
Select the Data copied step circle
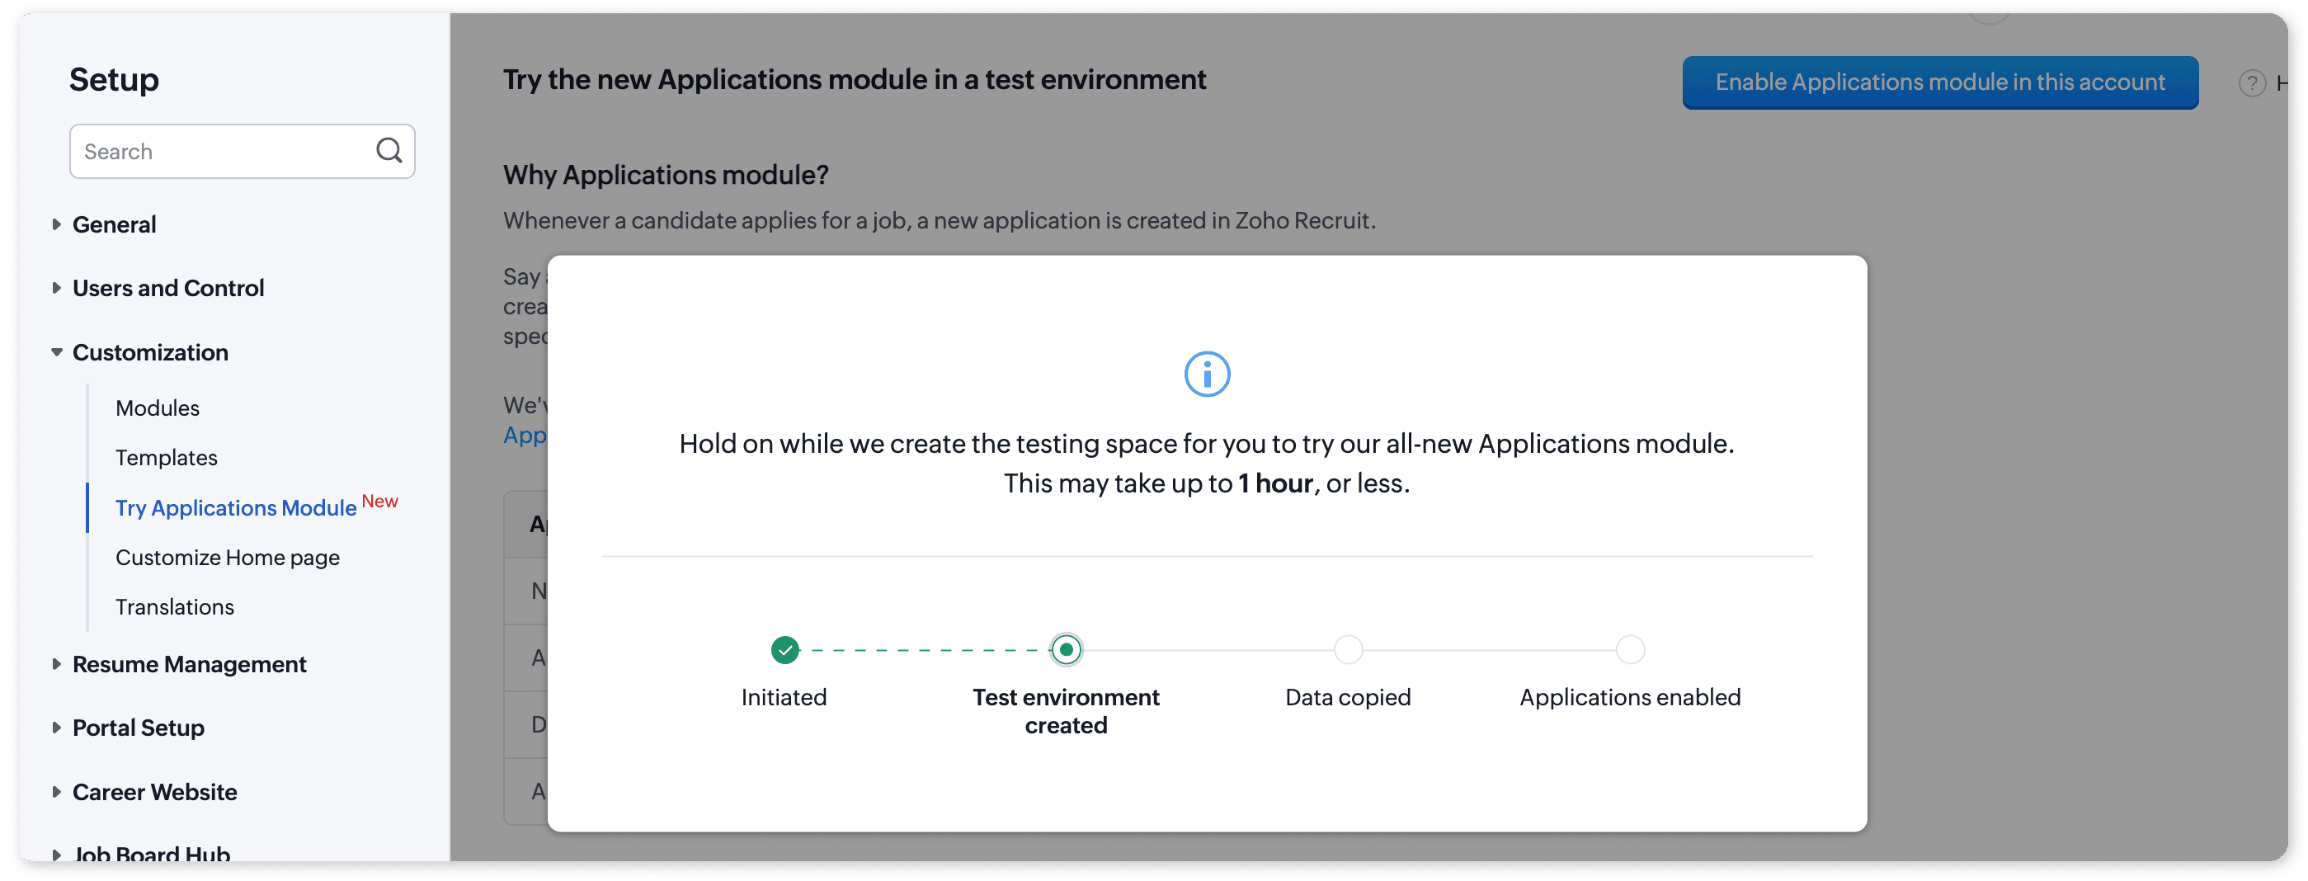(x=1347, y=650)
